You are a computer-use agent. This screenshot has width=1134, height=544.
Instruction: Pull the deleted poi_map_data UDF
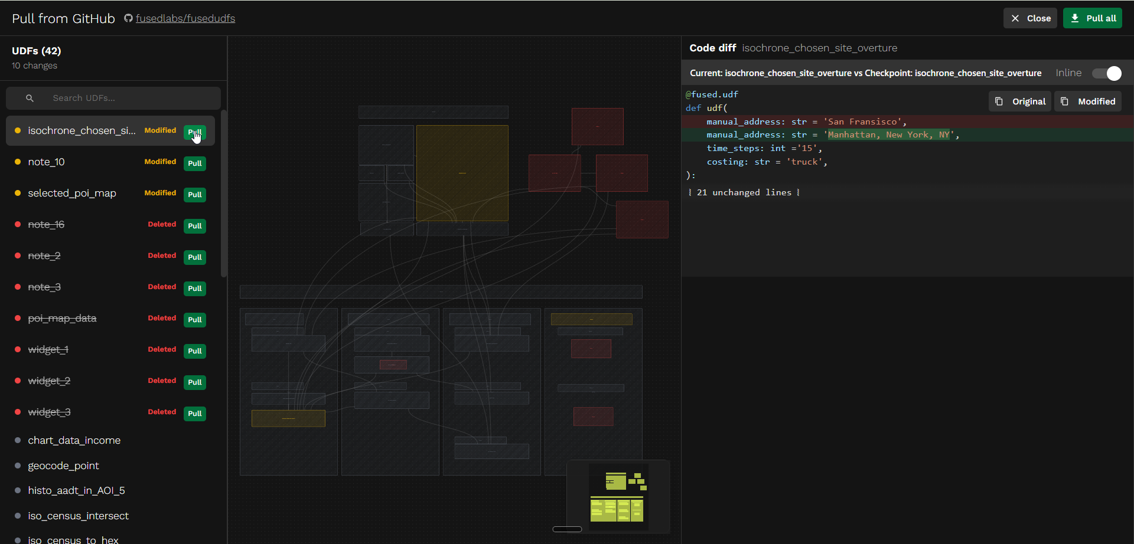pyautogui.click(x=195, y=320)
